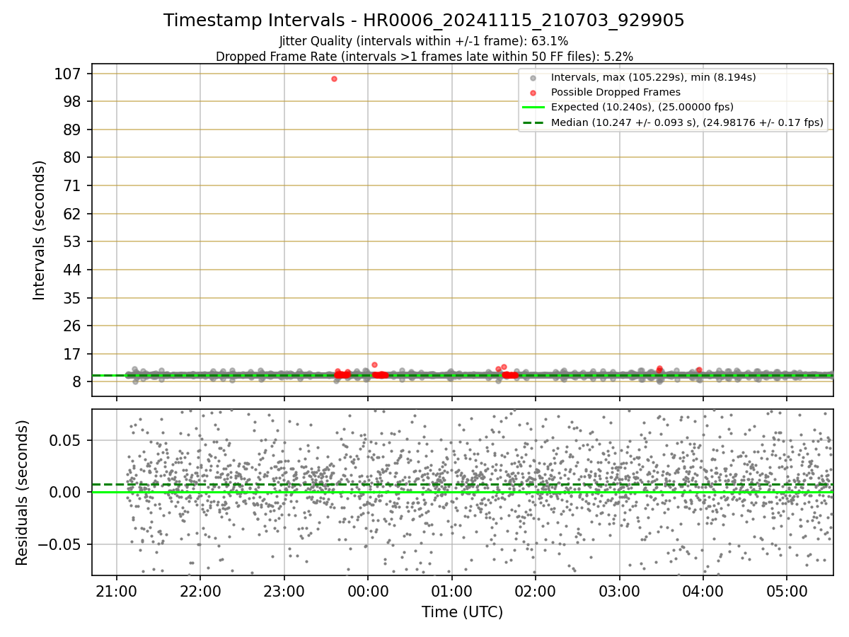Select the "Dropped Frame Rate" 5.2% subtitle line
The width and height of the screenshot is (849, 637).
tap(424, 57)
